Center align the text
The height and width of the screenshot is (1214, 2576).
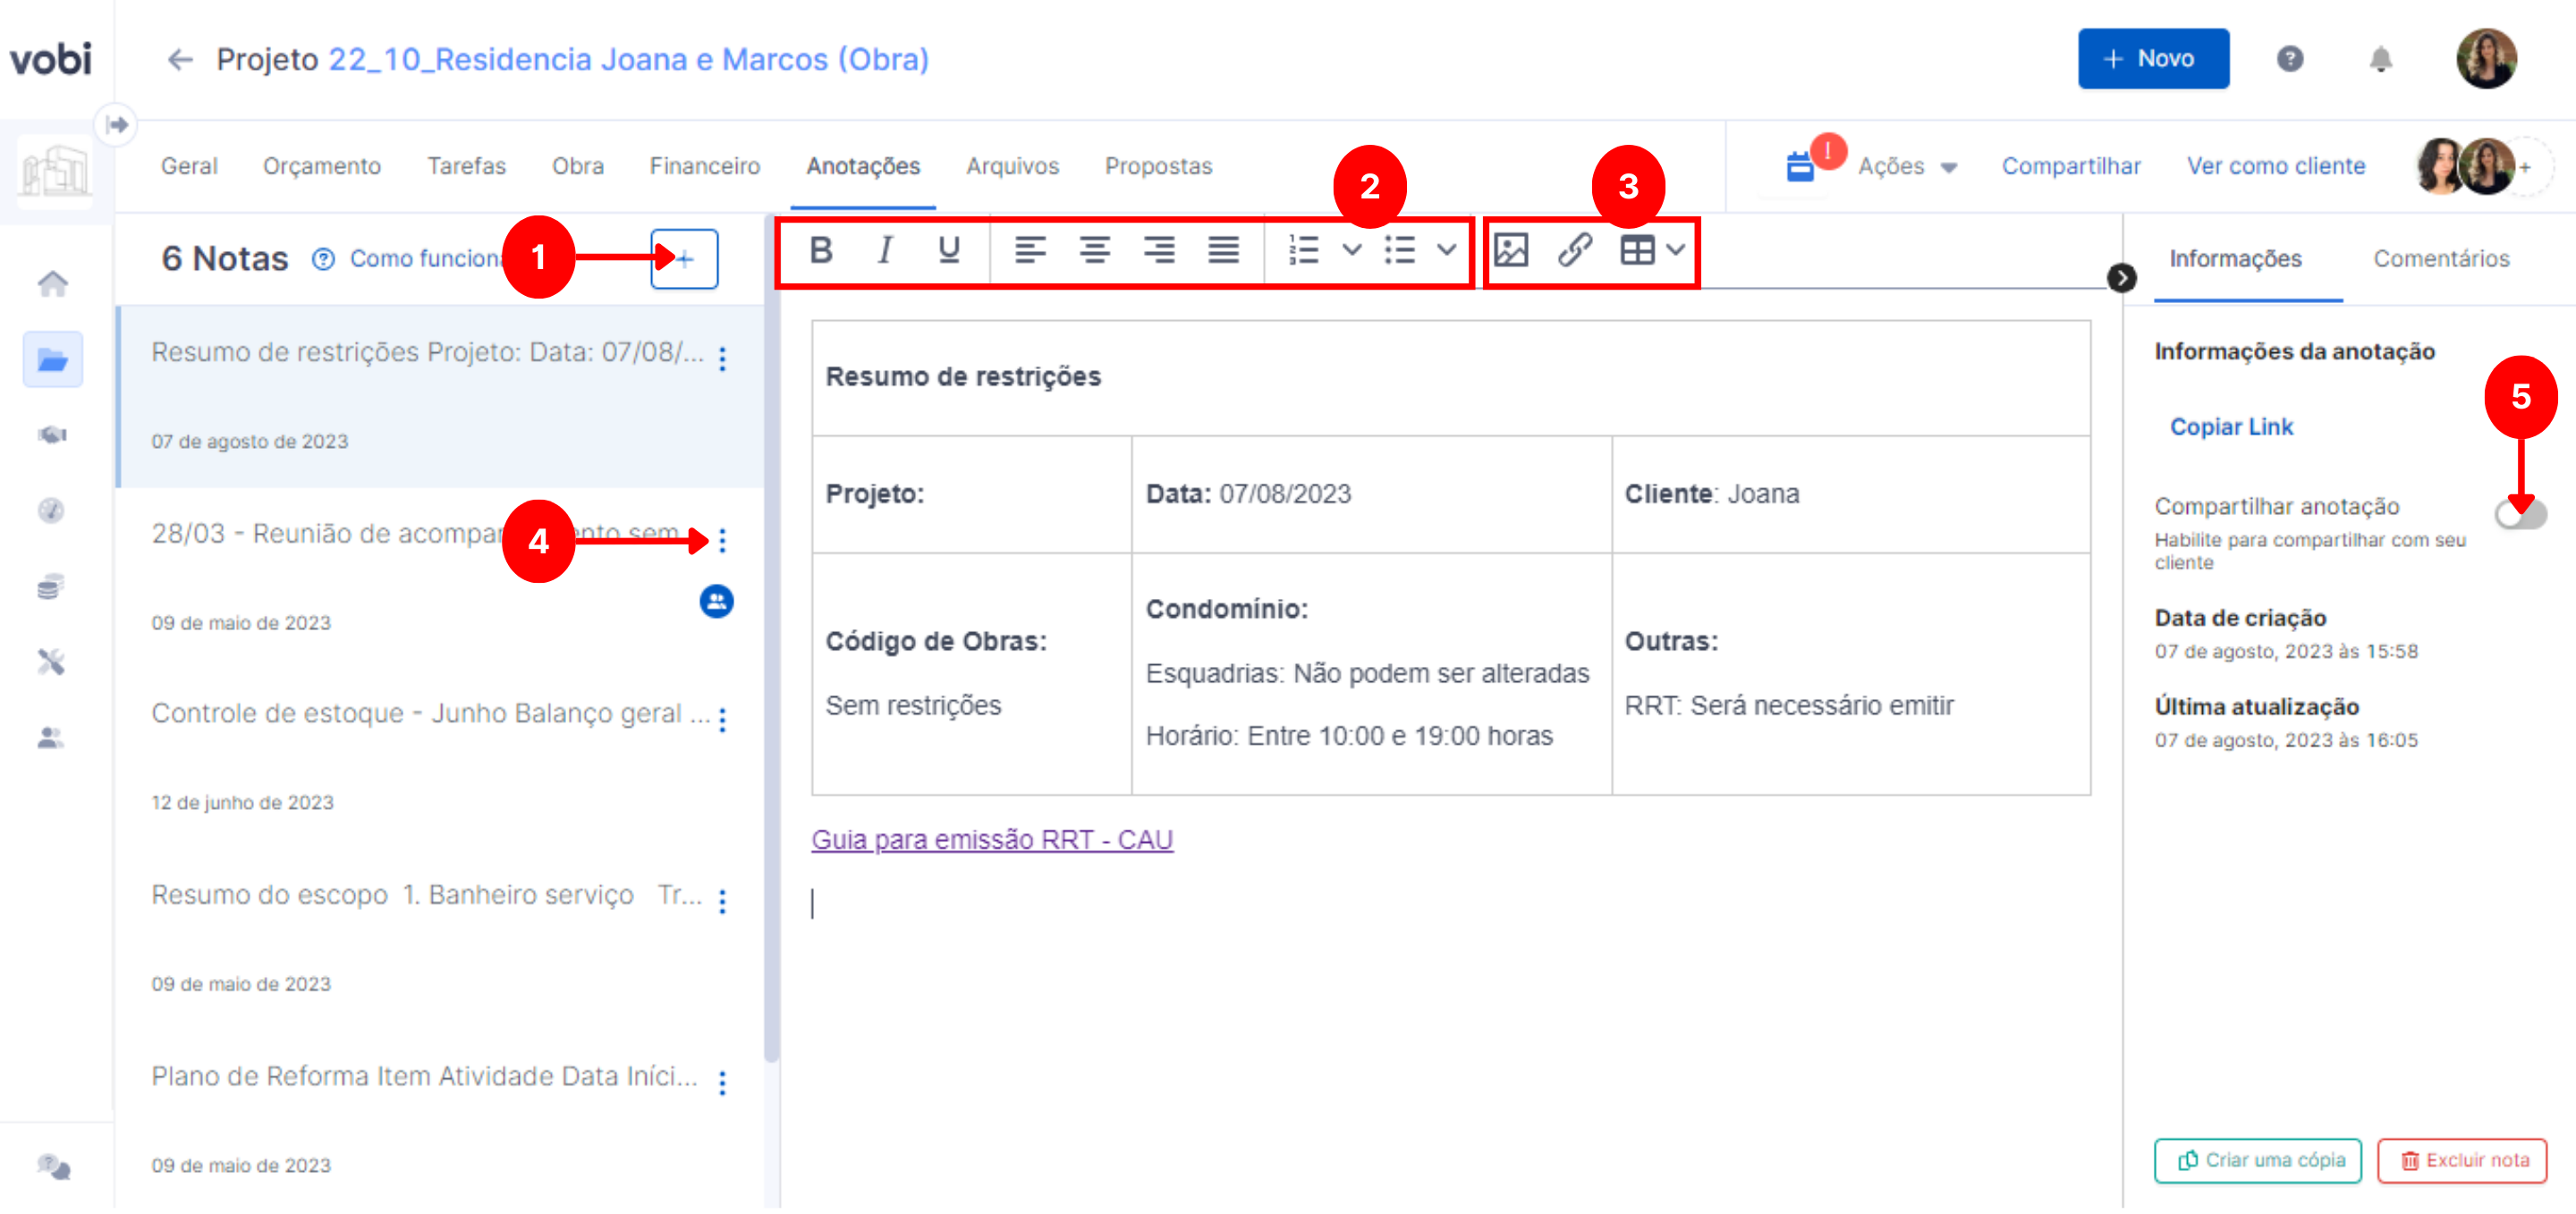1094,251
